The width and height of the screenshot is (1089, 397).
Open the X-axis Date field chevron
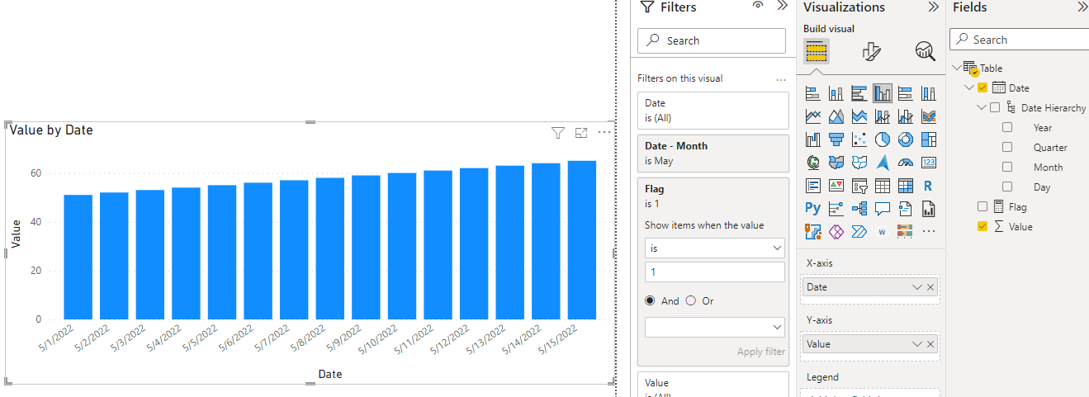[x=916, y=287]
